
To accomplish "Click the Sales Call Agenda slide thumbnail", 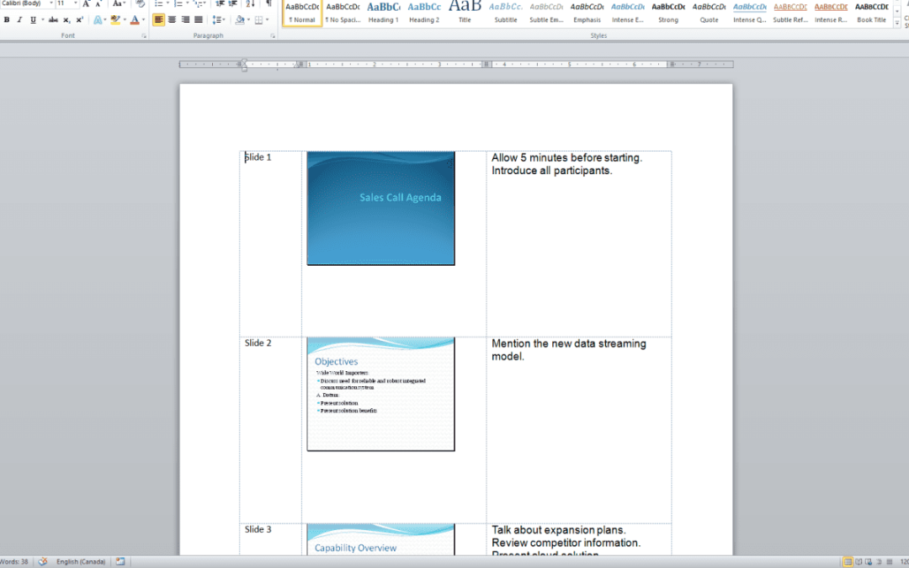I will (380, 208).
